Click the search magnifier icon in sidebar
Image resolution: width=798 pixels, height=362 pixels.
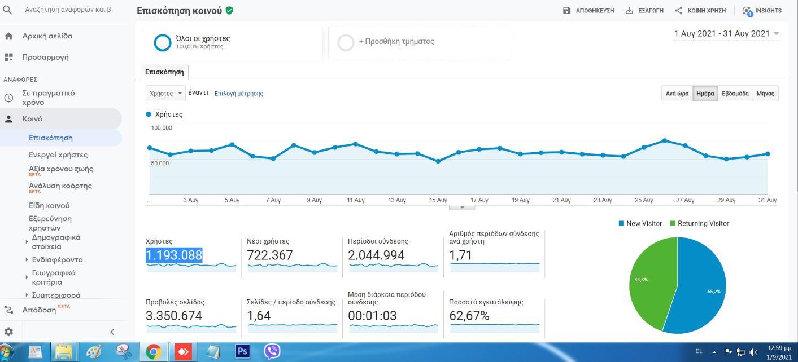(8, 10)
